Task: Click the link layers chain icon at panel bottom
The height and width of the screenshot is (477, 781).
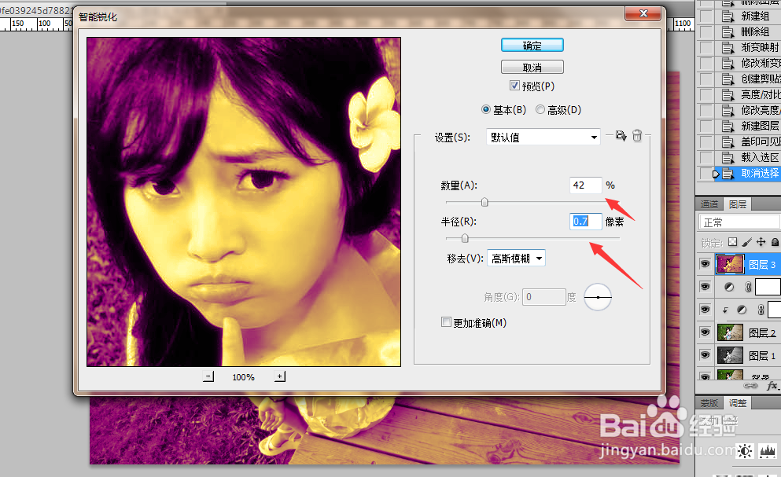Action: coord(750,385)
